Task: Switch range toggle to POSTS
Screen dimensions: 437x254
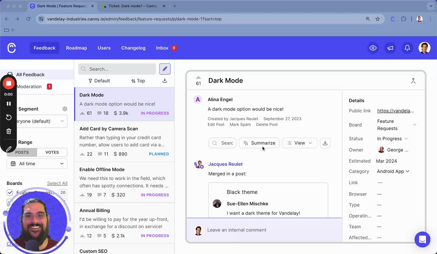Action: 22,152
